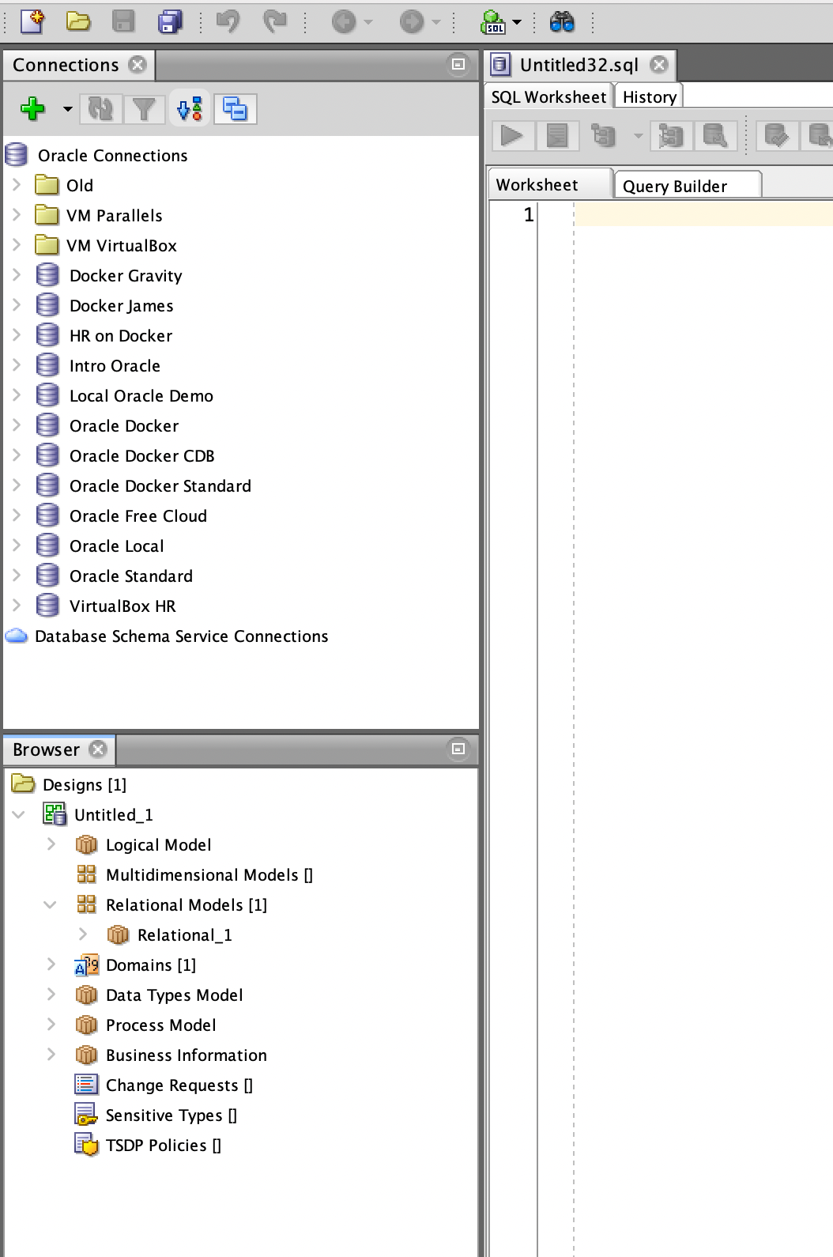The image size is (833, 1257).
Task: Run statement with the green play icon
Action: 512,136
